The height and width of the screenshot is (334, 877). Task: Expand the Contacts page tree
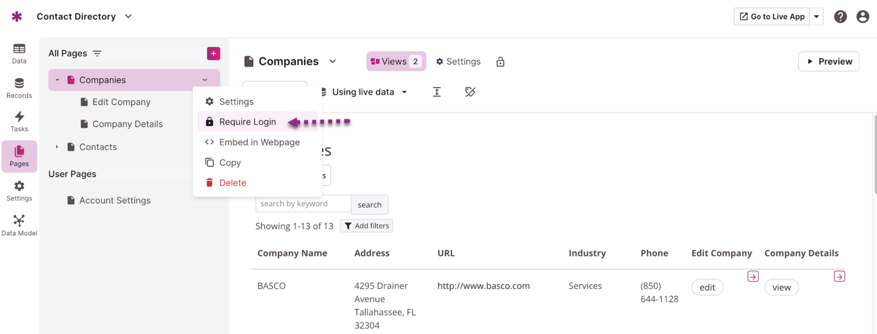point(57,147)
